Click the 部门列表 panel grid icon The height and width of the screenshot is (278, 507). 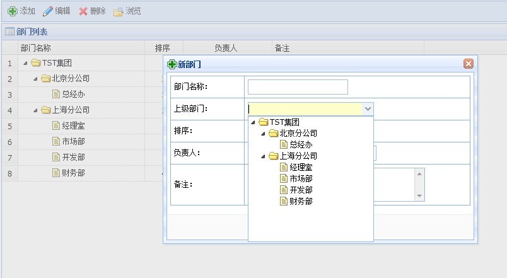tap(9, 32)
